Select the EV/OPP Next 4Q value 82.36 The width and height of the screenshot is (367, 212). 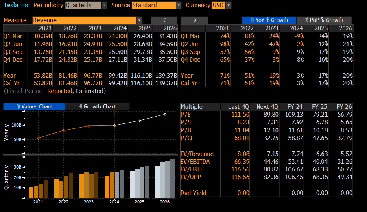[271, 177]
